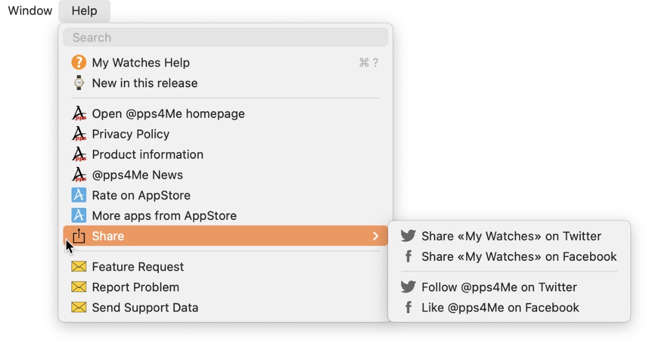Choose Share «My Watches» on Twitter
The width and height of the screenshot is (655, 347).
[509, 236]
